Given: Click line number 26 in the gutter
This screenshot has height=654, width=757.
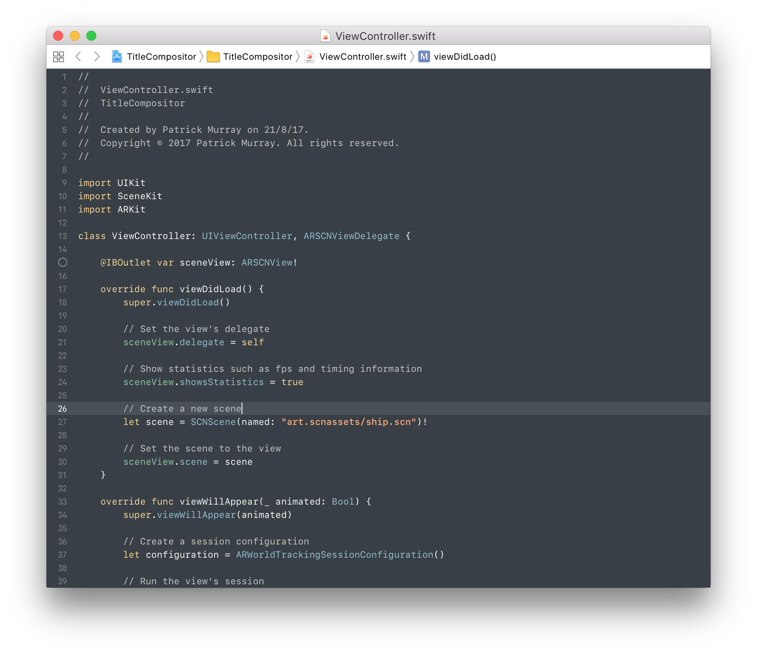Looking at the screenshot, I should [x=62, y=409].
